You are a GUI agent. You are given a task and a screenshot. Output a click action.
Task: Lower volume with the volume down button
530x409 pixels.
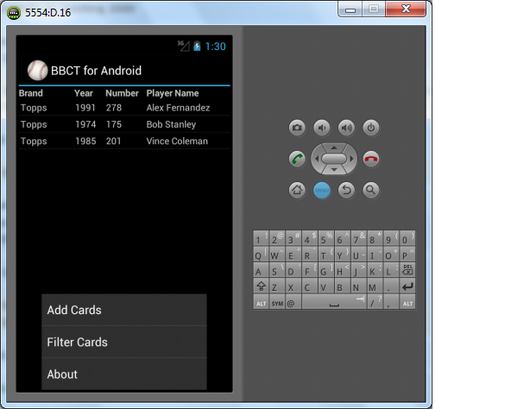(x=322, y=128)
